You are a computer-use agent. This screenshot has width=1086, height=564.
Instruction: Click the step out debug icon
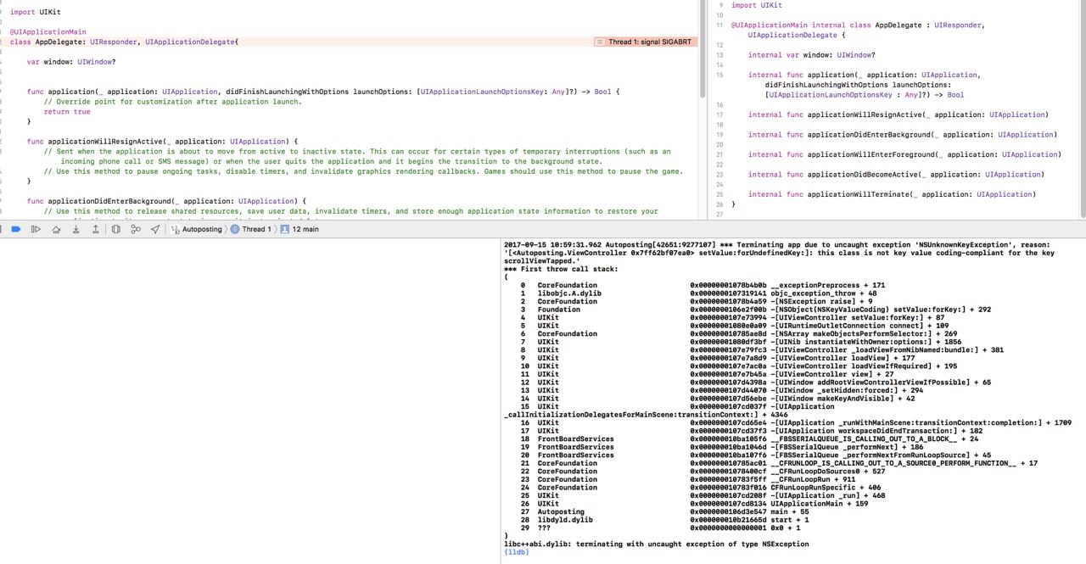tap(95, 229)
